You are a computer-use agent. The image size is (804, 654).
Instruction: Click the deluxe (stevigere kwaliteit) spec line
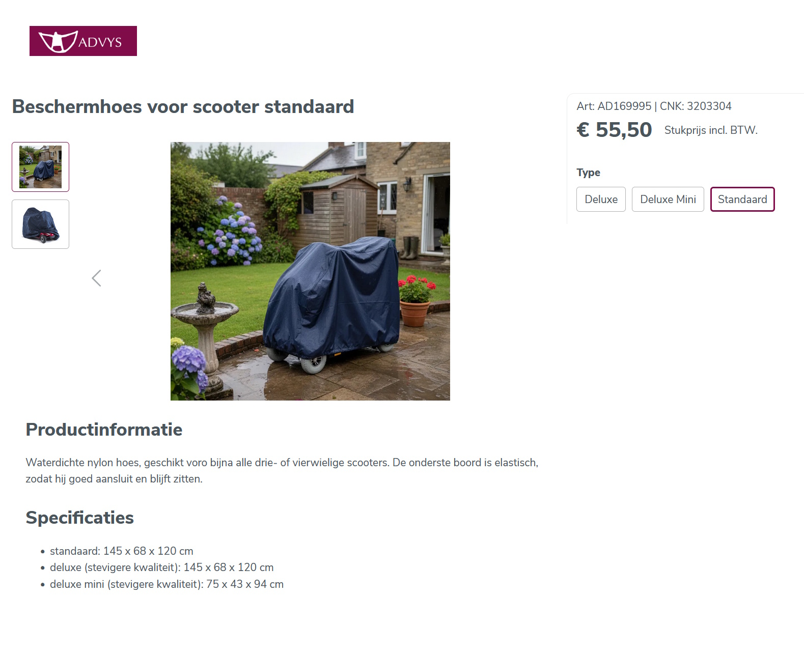point(161,567)
